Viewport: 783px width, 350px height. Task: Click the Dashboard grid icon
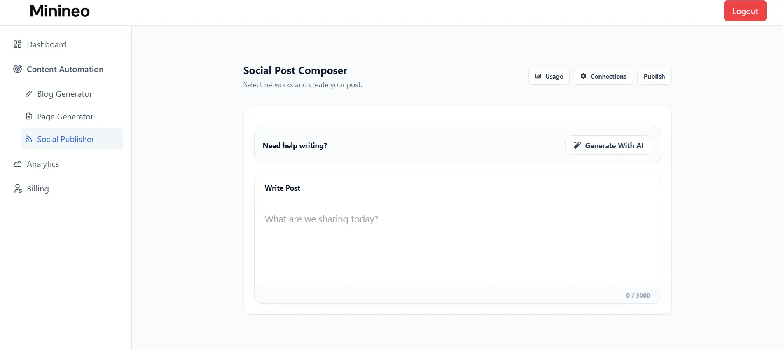tap(17, 44)
